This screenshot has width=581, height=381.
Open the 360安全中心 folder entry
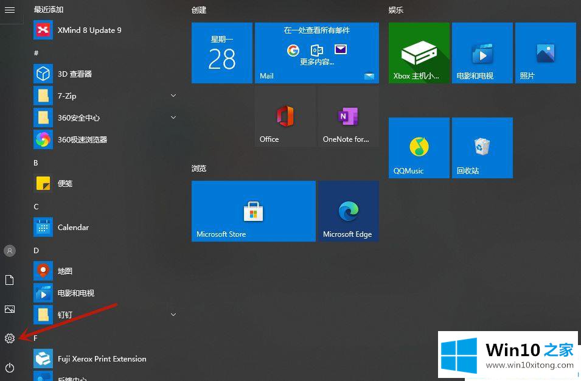(105, 117)
